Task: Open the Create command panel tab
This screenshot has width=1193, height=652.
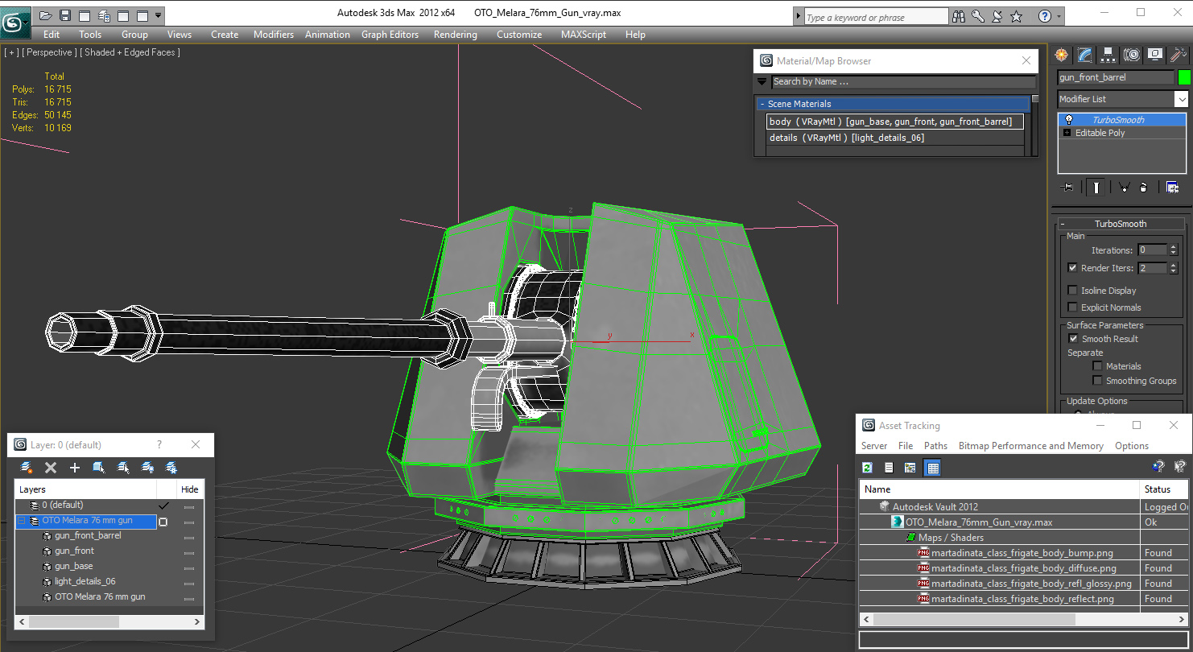Action: (1062, 55)
